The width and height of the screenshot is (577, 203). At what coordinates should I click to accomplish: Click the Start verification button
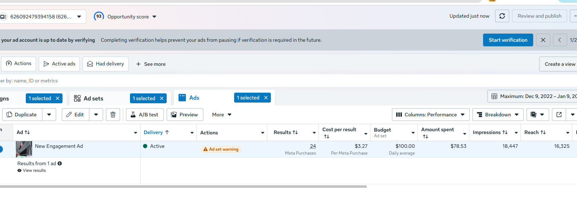click(x=508, y=40)
